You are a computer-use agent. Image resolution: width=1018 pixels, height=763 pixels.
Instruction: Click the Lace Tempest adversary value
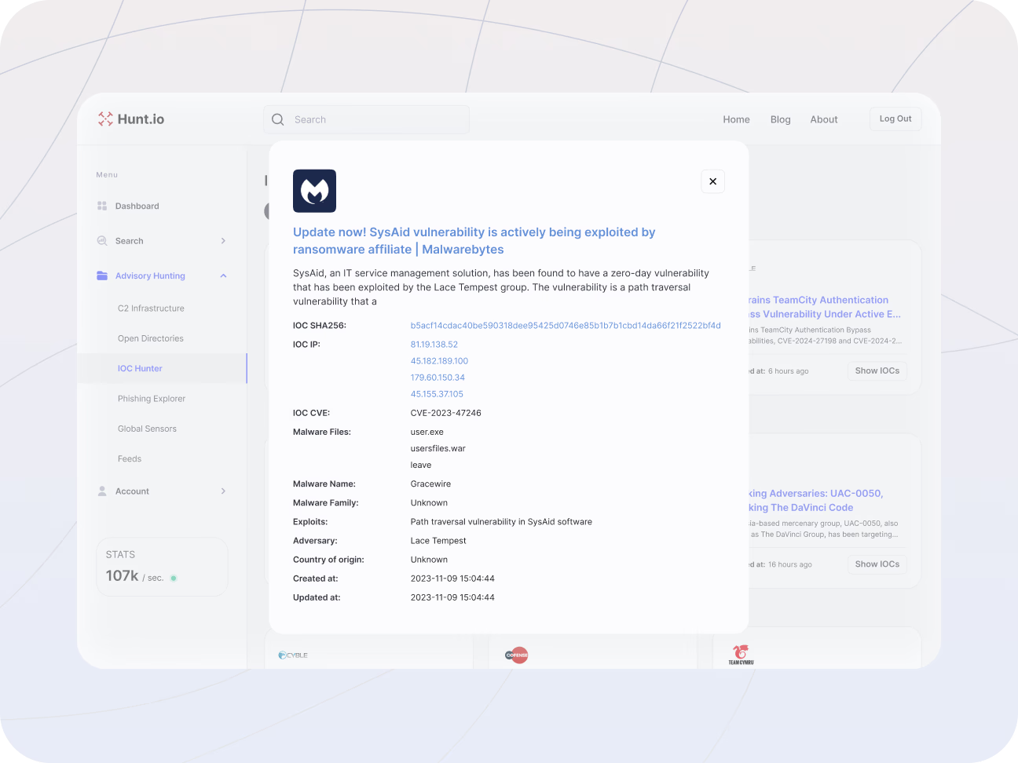(x=438, y=541)
